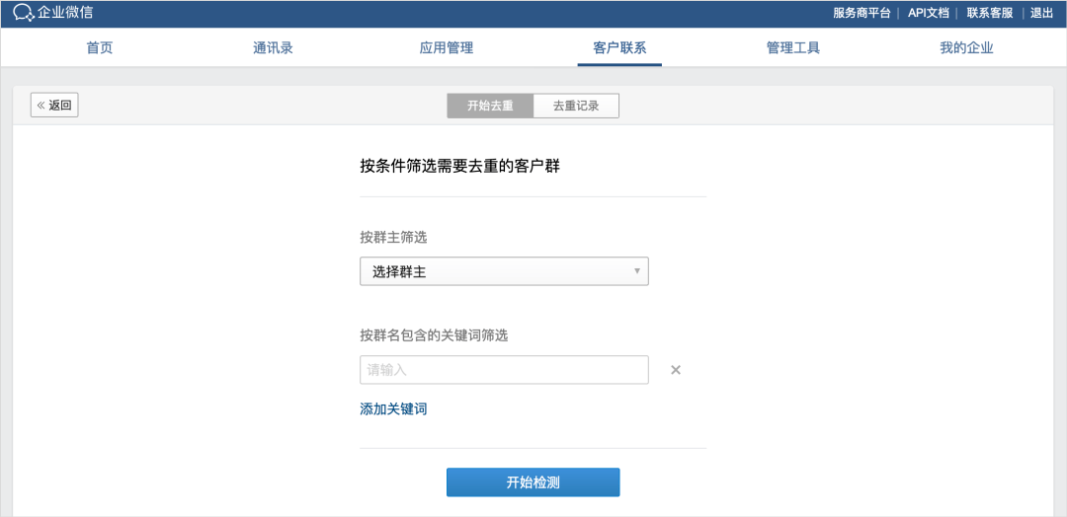View the 去重记录 segment
This screenshot has height=517, width=1067.
[576, 106]
